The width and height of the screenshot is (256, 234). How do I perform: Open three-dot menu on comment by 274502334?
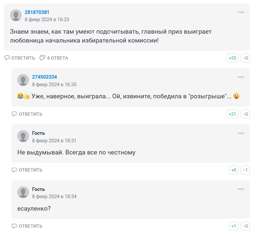241,77
